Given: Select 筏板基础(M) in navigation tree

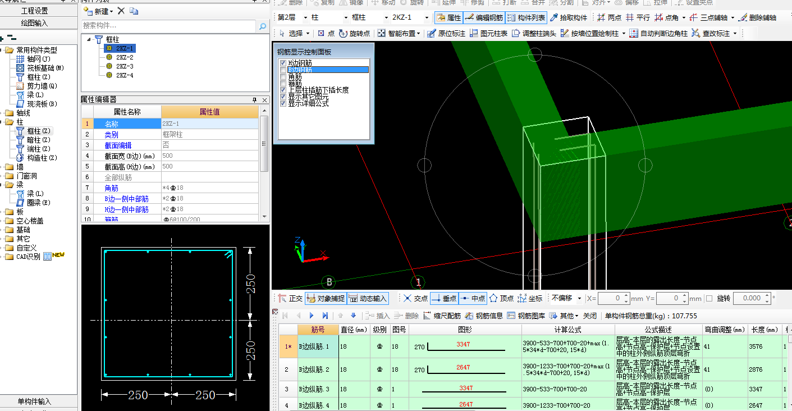Looking at the screenshot, I should coord(45,68).
